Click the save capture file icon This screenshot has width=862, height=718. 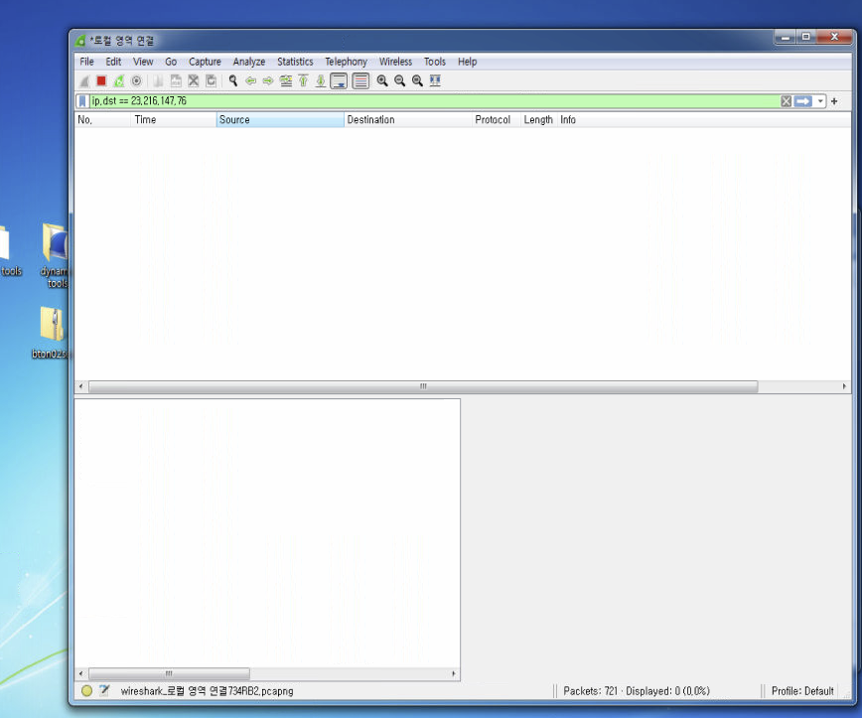point(176,81)
